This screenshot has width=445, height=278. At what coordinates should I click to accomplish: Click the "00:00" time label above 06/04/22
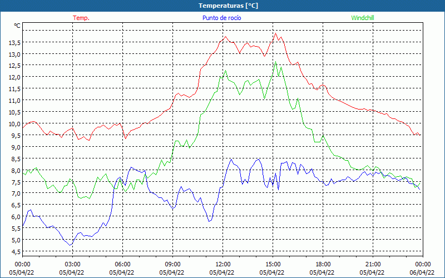click(x=423, y=265)
